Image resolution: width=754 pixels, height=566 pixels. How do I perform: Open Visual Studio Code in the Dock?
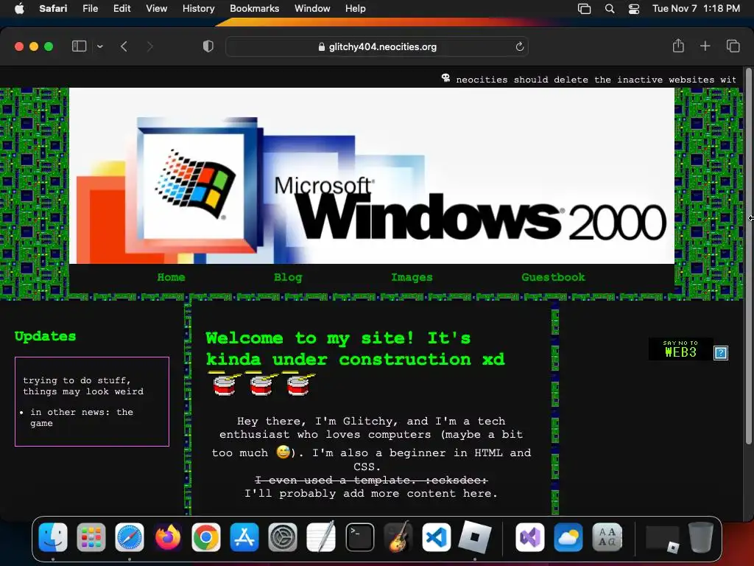436,537
